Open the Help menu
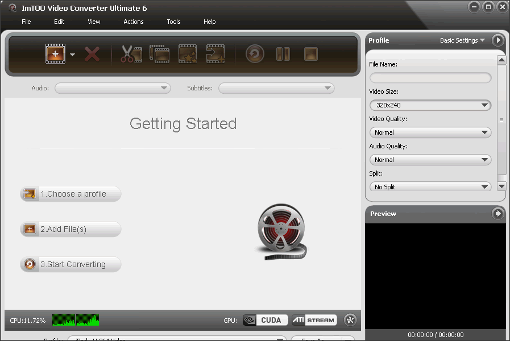This screenshot has height=341, width=510. pos(209,22)
